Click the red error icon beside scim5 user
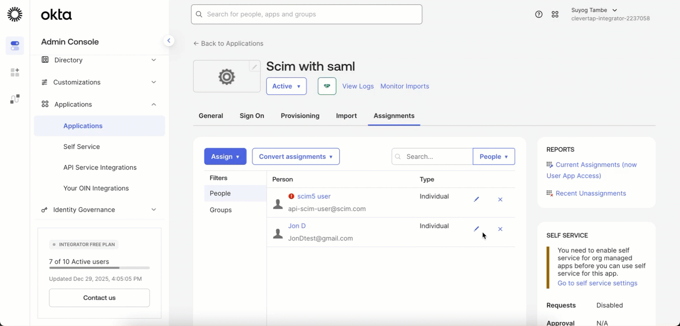 click(291, 196)
